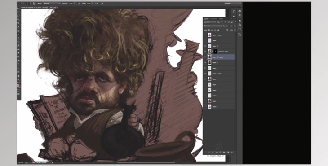The width and height of the screenshot is (328, 166).
Task: Open the Painting workspace switcher
Action: point(232,4)
